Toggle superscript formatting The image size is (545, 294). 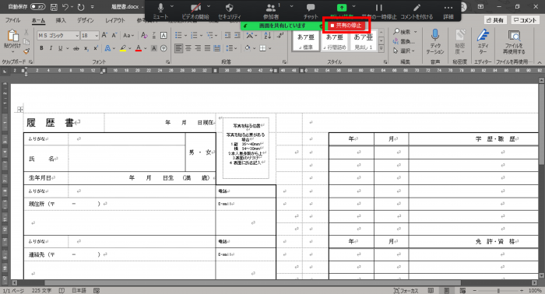tap(96, 48)
